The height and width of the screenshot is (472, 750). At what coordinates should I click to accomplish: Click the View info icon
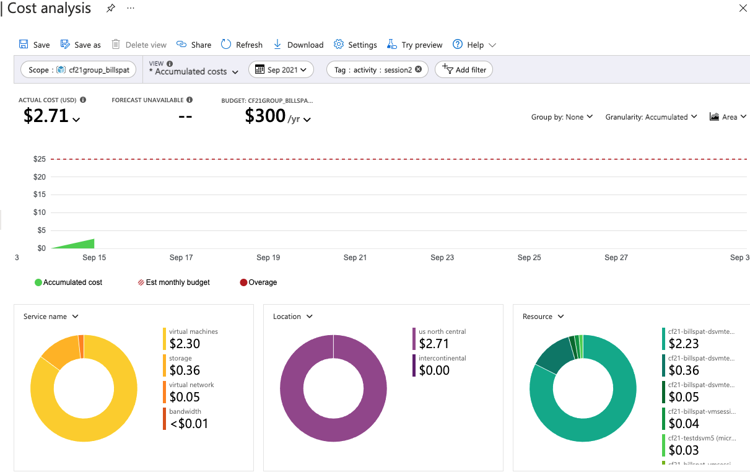pyautogui.click(x=170, y=64)
